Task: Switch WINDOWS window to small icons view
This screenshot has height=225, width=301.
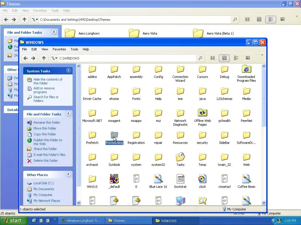Action: [x=213, y=58]
